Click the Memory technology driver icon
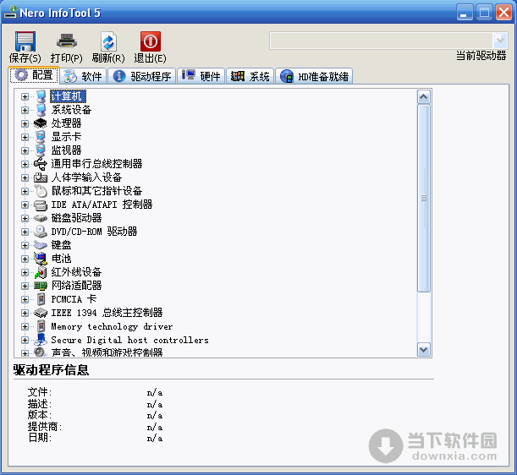This screenshot has height=475, width=517. (41, 326)
